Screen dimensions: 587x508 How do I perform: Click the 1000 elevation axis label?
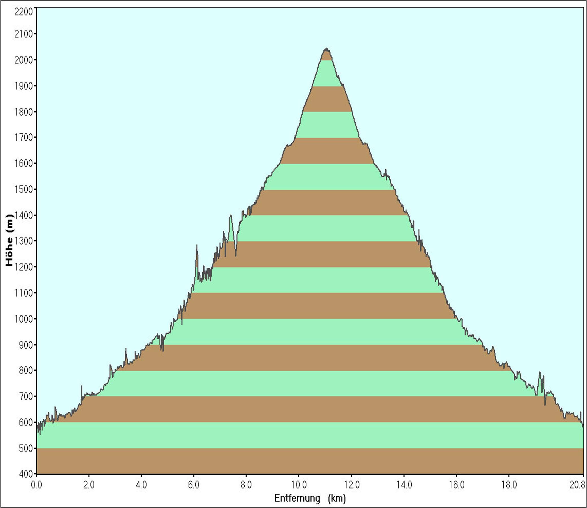click(x=24, y=319)
